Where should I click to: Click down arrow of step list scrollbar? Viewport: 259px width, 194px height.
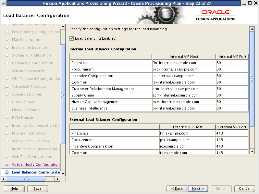[63, 173]
